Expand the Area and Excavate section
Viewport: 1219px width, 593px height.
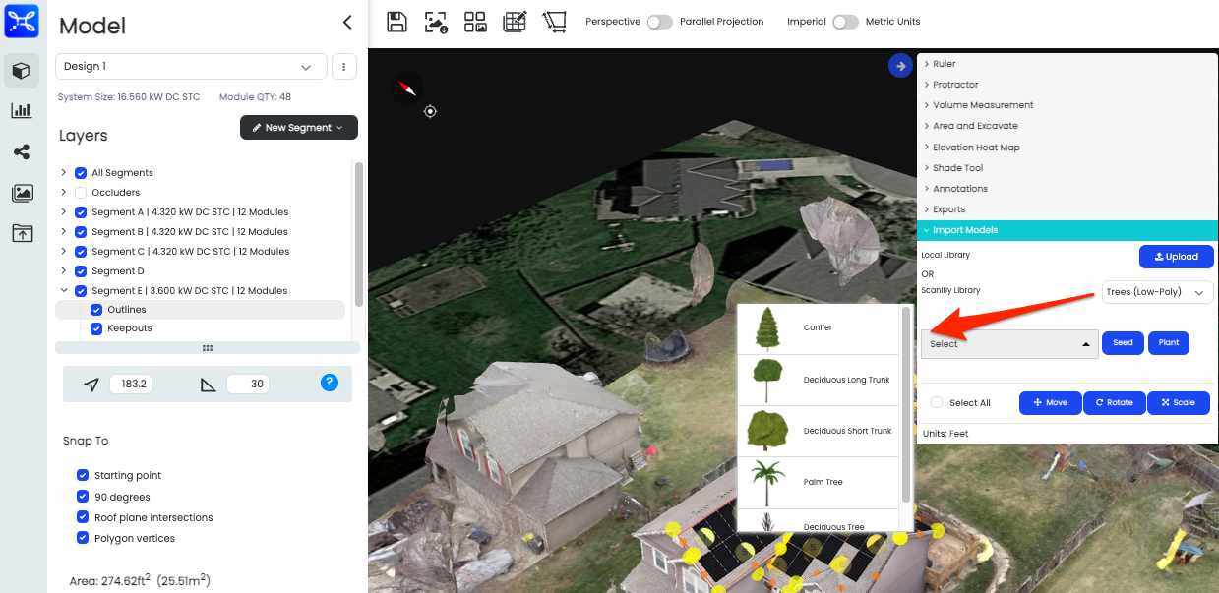[1067, 126]
